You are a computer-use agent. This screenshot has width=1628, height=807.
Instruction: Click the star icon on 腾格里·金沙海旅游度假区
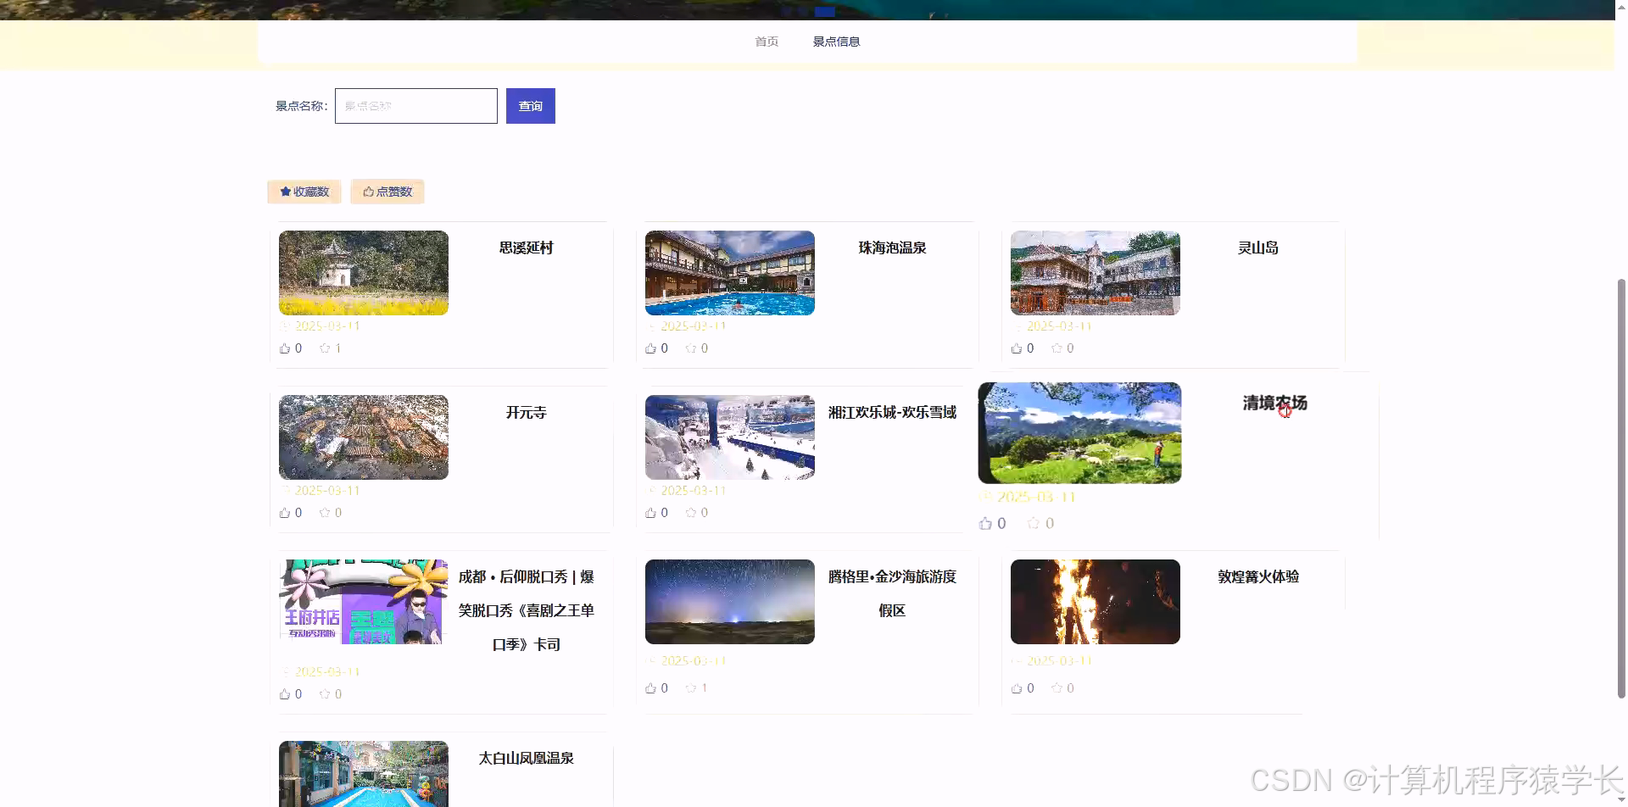pyautogui.click(x=691, y=687)
